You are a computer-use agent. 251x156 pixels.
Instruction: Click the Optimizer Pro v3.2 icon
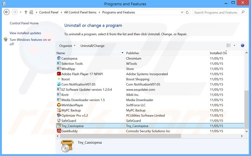click(x=59, y=115)
